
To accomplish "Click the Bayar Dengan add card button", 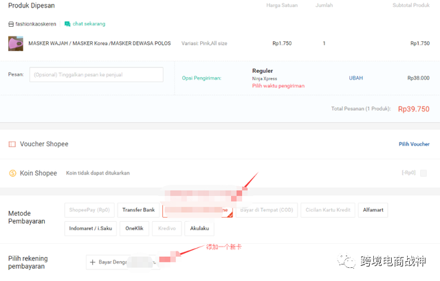I will coord(123,262).
